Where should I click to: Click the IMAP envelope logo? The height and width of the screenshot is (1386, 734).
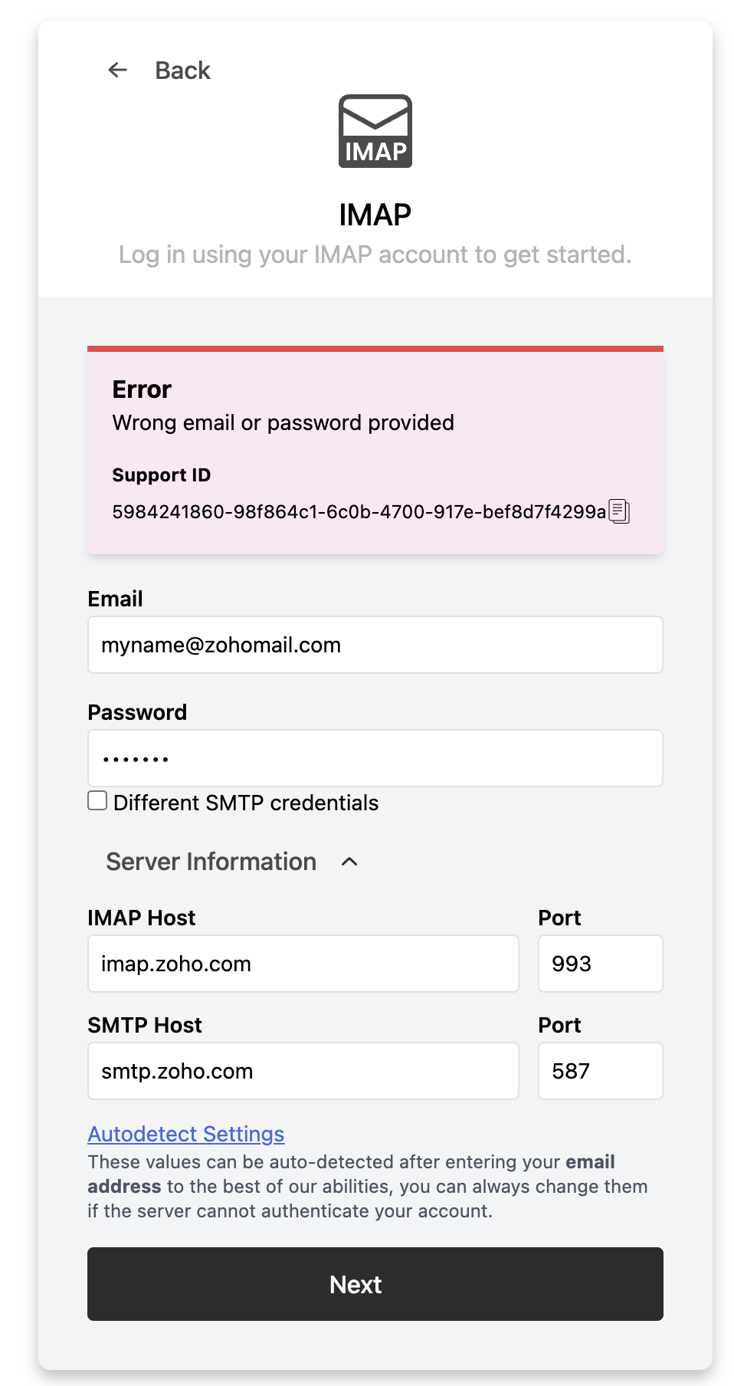point(375,131)
